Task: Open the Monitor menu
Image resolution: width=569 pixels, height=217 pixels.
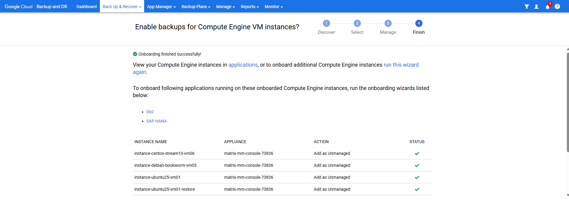Action: pos(274,7)
